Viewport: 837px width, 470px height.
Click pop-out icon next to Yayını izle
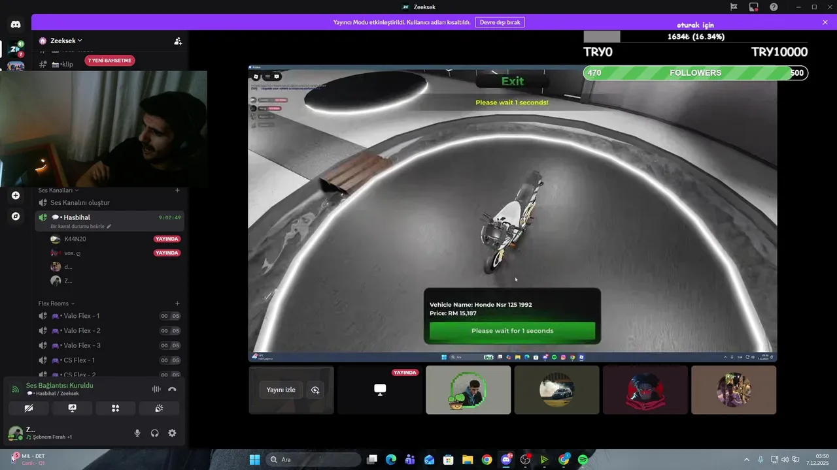point(315,390)
